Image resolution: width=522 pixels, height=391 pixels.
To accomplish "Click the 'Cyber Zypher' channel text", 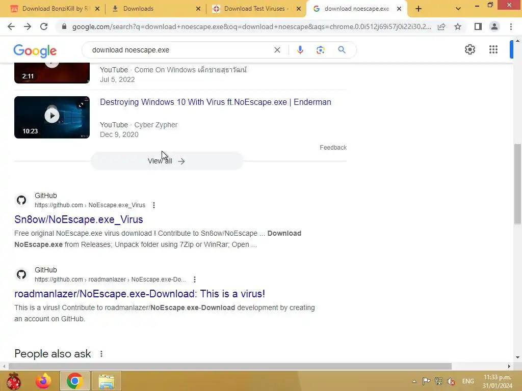I will pyautogui.click(x=156, y=125).
